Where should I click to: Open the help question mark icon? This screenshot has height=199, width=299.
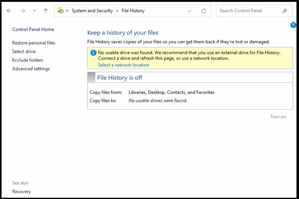(293, 25)
